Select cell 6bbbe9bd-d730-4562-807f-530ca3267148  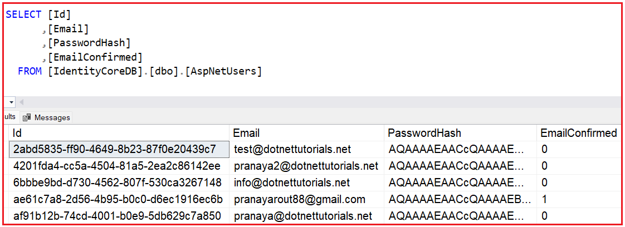(119, 183)
